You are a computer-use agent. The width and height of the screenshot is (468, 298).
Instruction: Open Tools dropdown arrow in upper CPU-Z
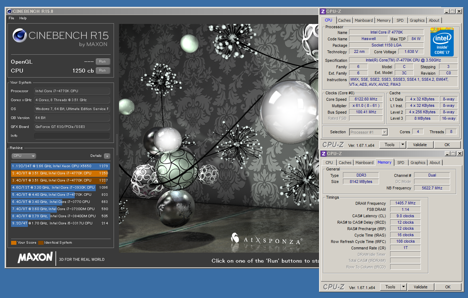coord(403,145)
